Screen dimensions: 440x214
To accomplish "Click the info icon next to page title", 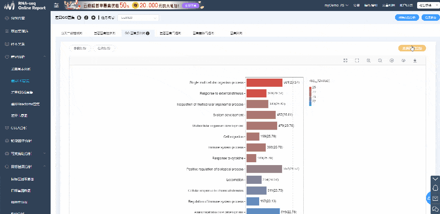I will click(86, 18).
